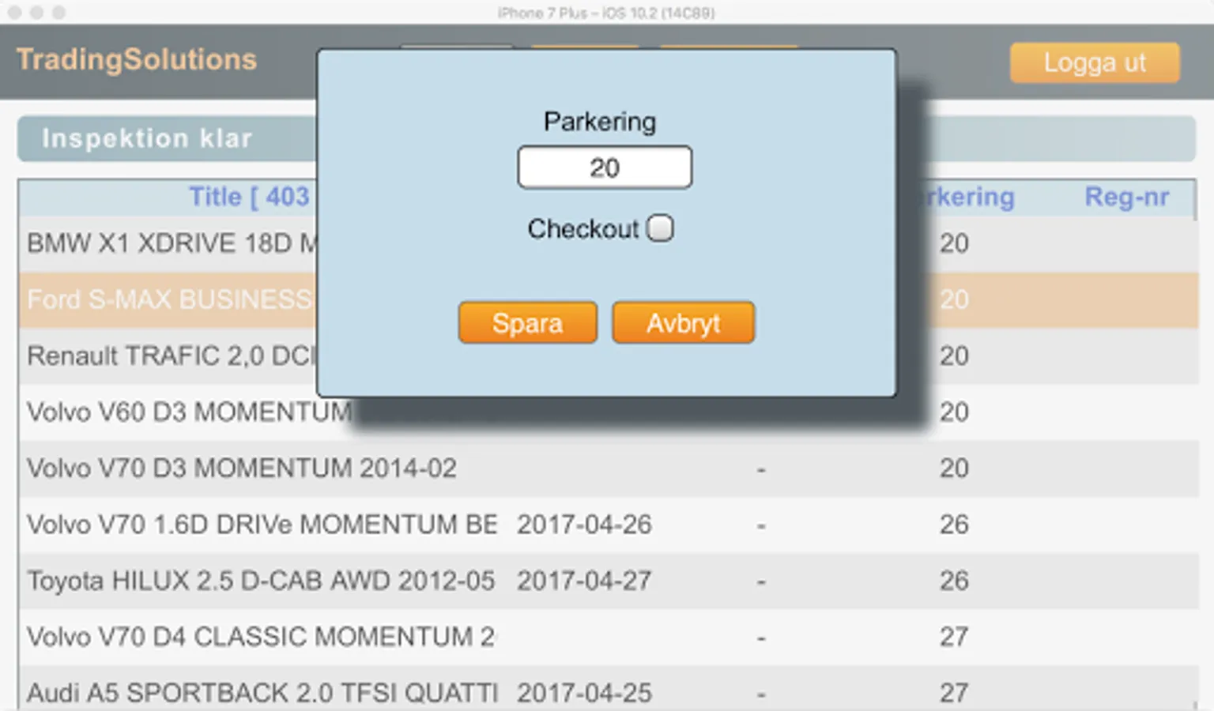Select Volvo V70 1.6D DRIVe MOMENTUM row
Screen dimensions: 1214x711
609,524
